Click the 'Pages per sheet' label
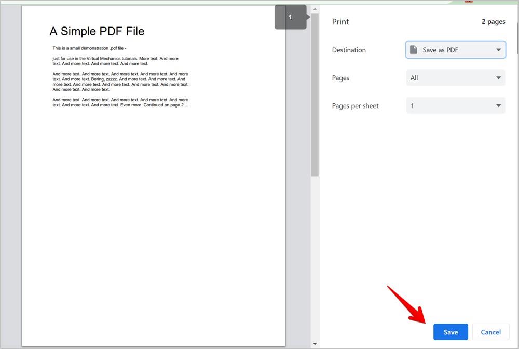This screenshot has width=519, height=349. point(355,106)
